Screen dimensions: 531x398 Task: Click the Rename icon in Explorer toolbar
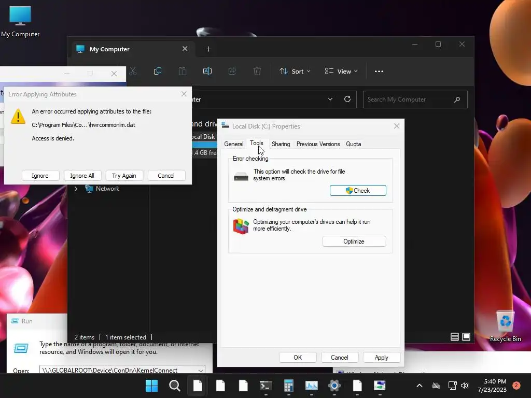[207, 71]
